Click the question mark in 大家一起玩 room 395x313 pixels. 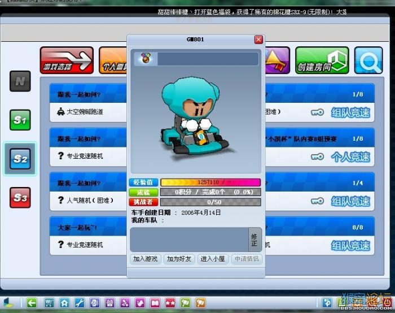61,245
